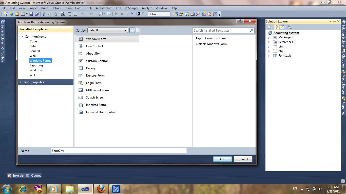This screenshot has width=346, height=194.
Task: Expand the bin folder node
Action: (x=269, y=46)
